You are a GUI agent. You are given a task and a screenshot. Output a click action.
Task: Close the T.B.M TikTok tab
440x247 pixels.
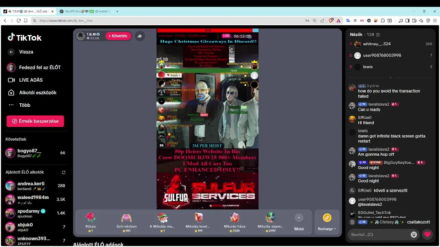click(x=53, y=11)
